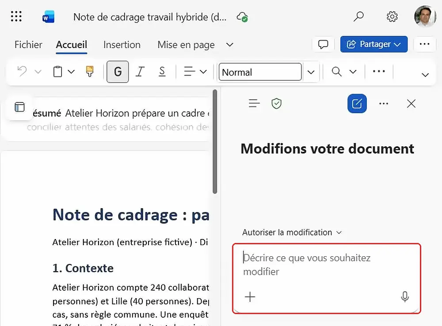This screenshot has height=326, width=442.
Task: Toggle italic formatting (I)
Action: point(140,72)
